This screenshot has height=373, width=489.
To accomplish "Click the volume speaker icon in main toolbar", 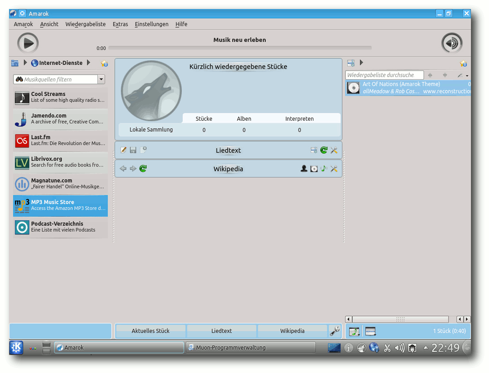I will click(x=452, y=43).
